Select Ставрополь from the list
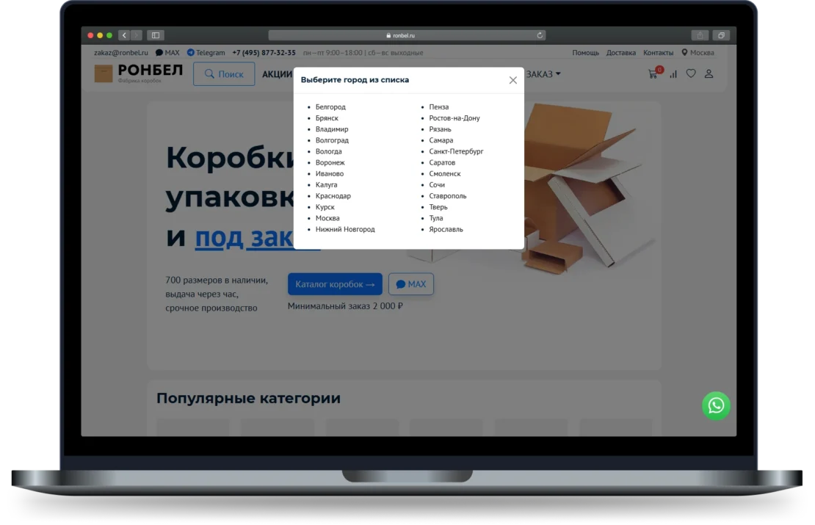The image size is (815, 525). tap(448, 196)
